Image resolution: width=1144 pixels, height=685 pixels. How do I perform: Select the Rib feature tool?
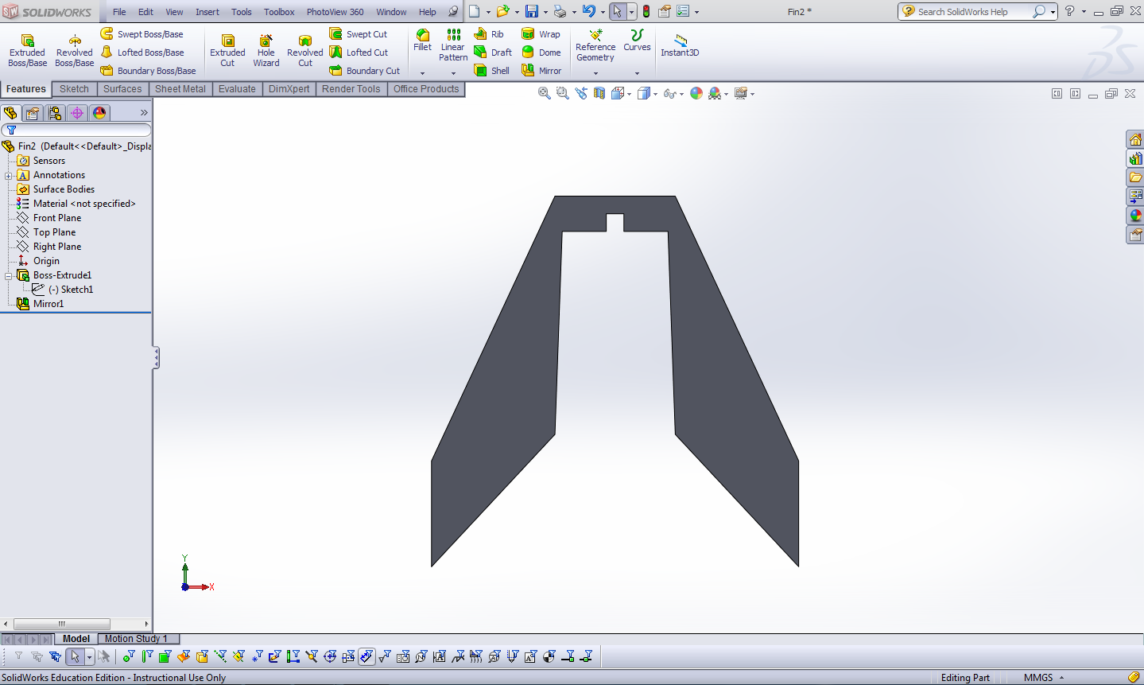tap(489, 34)
